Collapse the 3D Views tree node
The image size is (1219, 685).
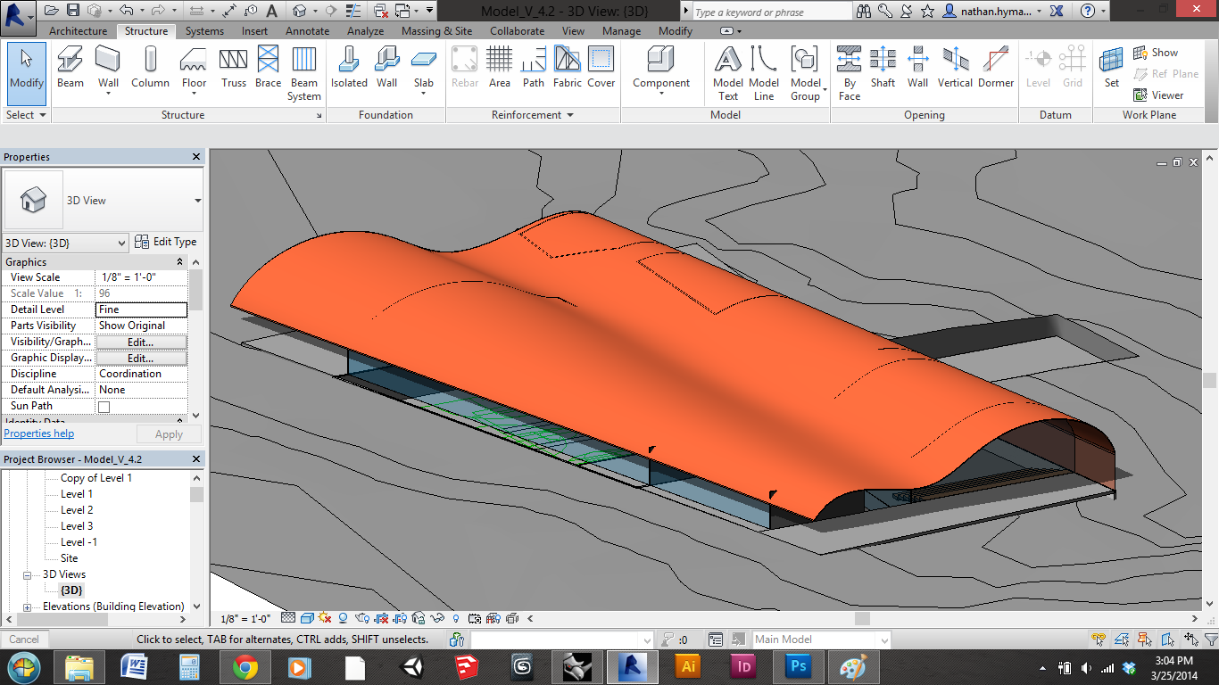[x=28, y=575]
